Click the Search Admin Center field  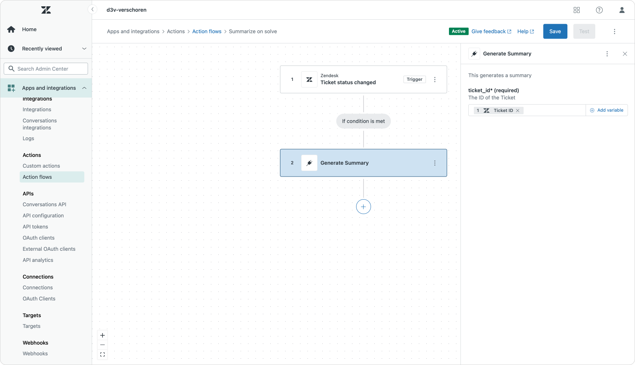[x=46, y=69]
